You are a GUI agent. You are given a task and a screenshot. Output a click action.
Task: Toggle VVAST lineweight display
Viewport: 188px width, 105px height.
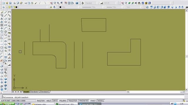(x=93, y=101)
